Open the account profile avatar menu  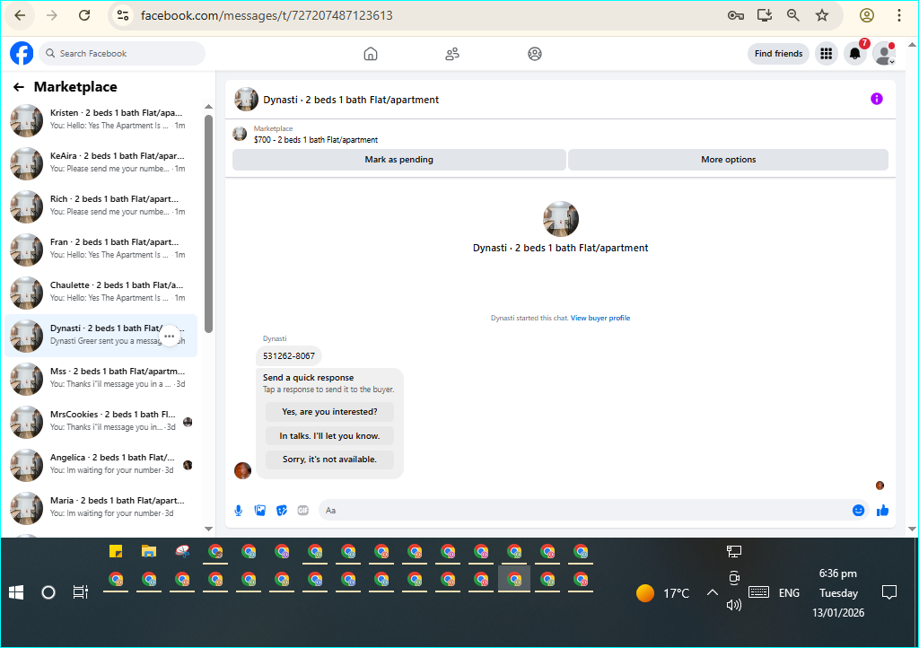(x=884, y=54)
